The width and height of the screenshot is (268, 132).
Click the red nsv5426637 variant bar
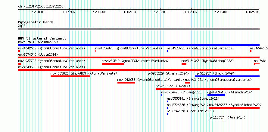pyautogui.click(x=234, y=108)
